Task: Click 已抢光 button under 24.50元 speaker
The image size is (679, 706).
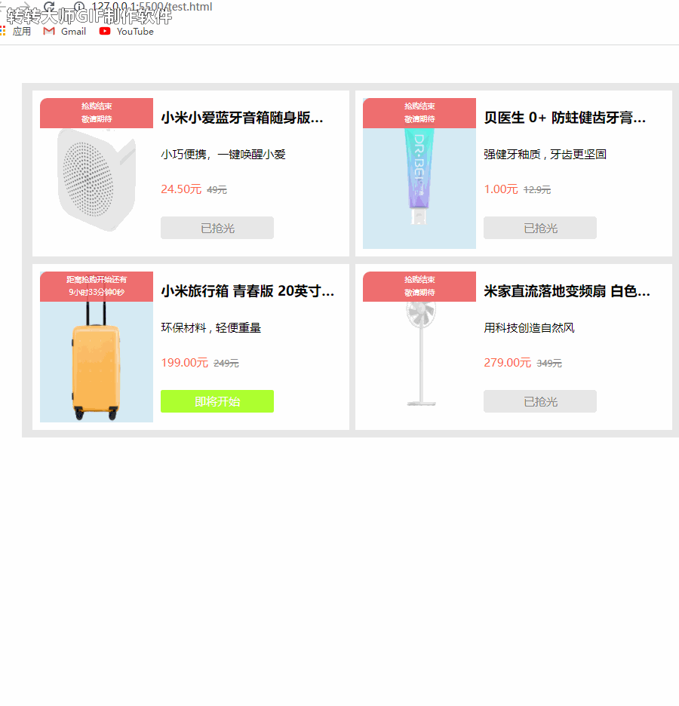Action: click(x=217, y=228)
